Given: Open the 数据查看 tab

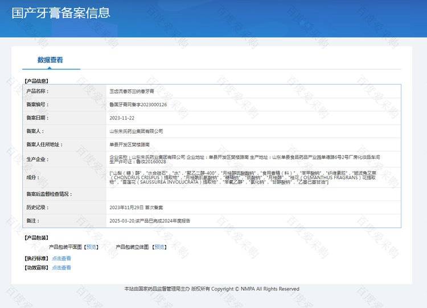Looking at the screenshot, I should [x=51, y=60].
